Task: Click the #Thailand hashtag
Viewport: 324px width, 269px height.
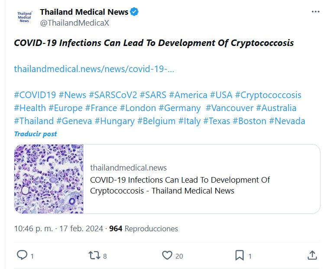Action: point(34,121)
